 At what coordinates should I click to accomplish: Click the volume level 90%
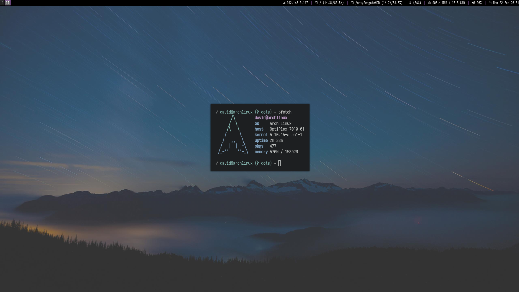479,3
